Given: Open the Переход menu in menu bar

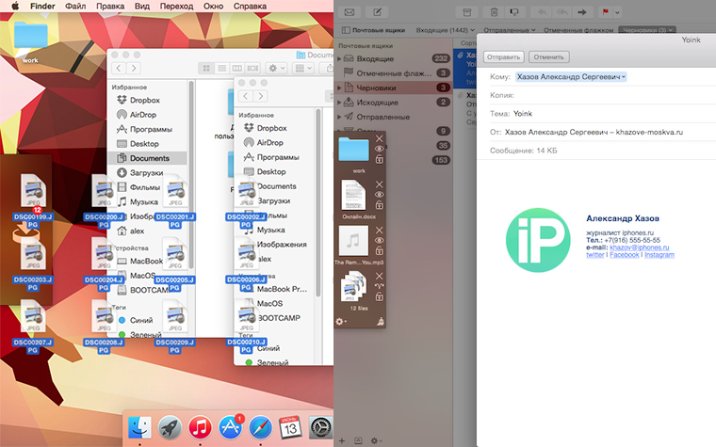Looking at the screenshot, I should 176,6.
